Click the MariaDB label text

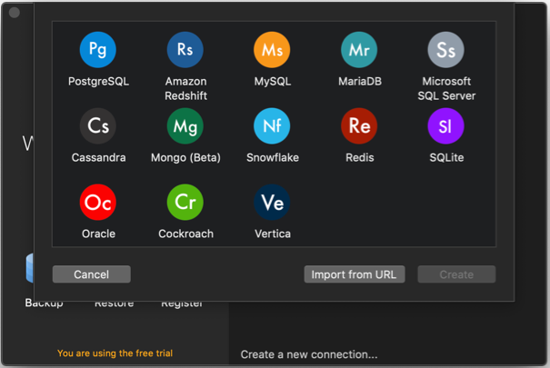click(360, 81)
